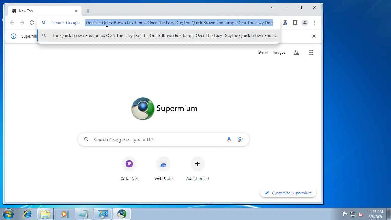Open a new tab with the plus icon
This screenshot has width=391, height=220.
click(x=88, y=11)
